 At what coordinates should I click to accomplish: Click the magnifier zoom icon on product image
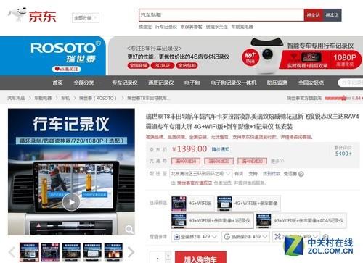[129, 229]
